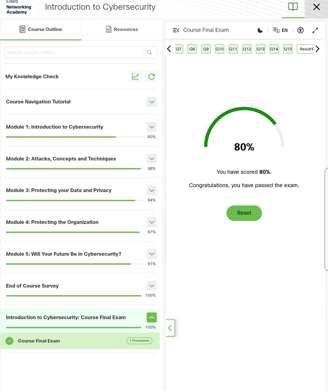The image size is (328, 391).
Task: Jump to question Q7
Action: click(x=179, y=49)
